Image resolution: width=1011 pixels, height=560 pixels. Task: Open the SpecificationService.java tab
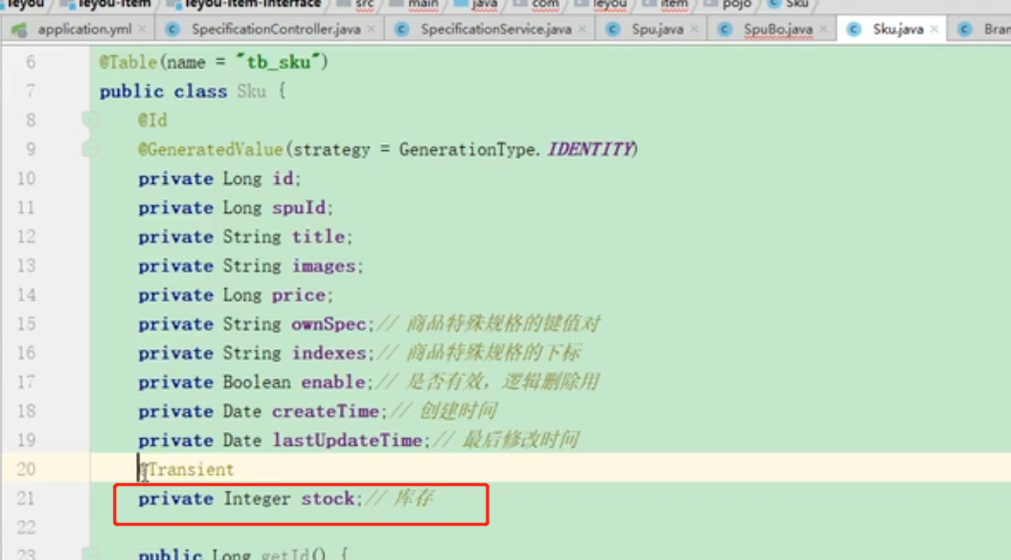[x=496, y=30]
